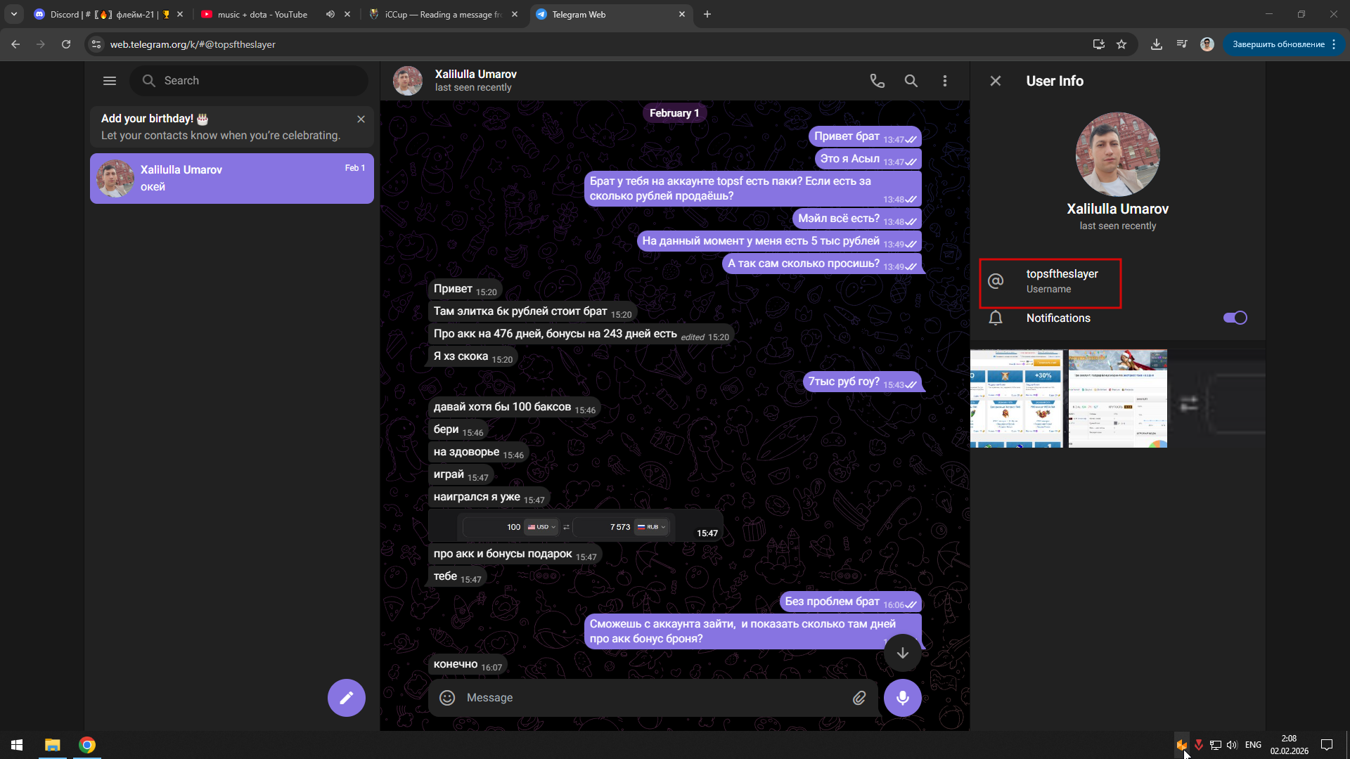Expand the USD currency dropdown in image
Image resolution: width=1350 pixels, height=759 pixels.
tap(542, 527)
